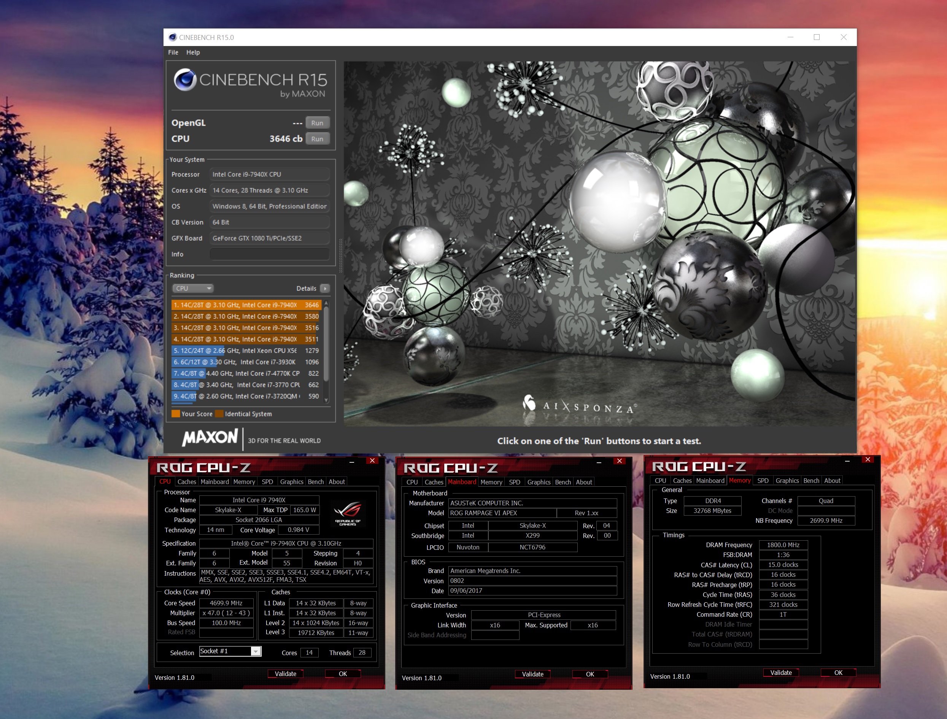Click OK in CPU-Z Memory window
This screenshot has height=719, width=947.
pyautogui.click(x=838, y=673)
